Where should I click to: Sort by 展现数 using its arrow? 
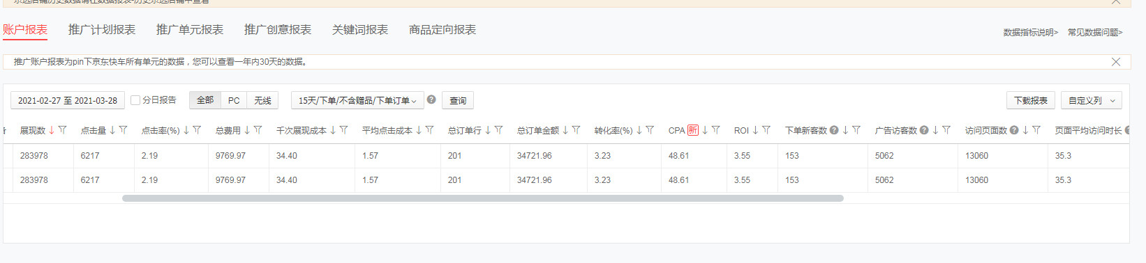52,130
